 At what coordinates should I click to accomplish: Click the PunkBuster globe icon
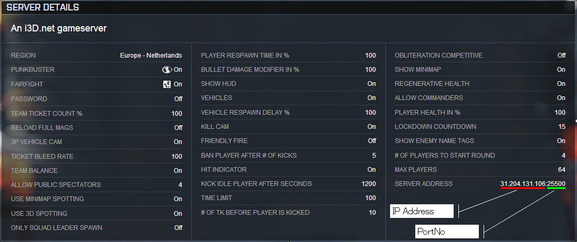pos(167,70)
